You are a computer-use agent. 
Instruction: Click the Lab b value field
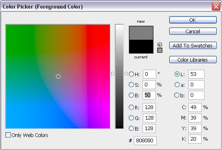[196, 95]
